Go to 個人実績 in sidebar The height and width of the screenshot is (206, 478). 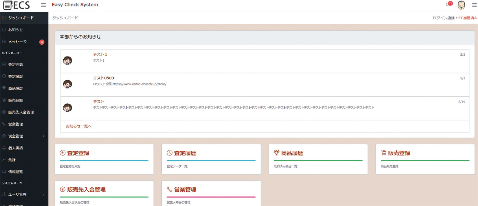click(x=16, y=148)
